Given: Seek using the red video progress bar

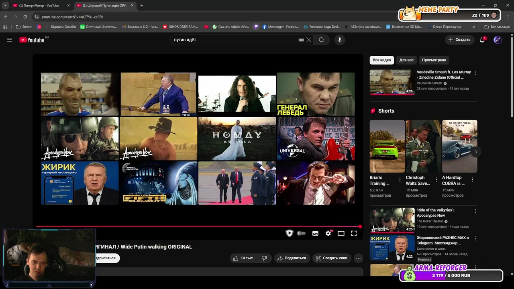Looking at the screenshot, I should (198, 226).
